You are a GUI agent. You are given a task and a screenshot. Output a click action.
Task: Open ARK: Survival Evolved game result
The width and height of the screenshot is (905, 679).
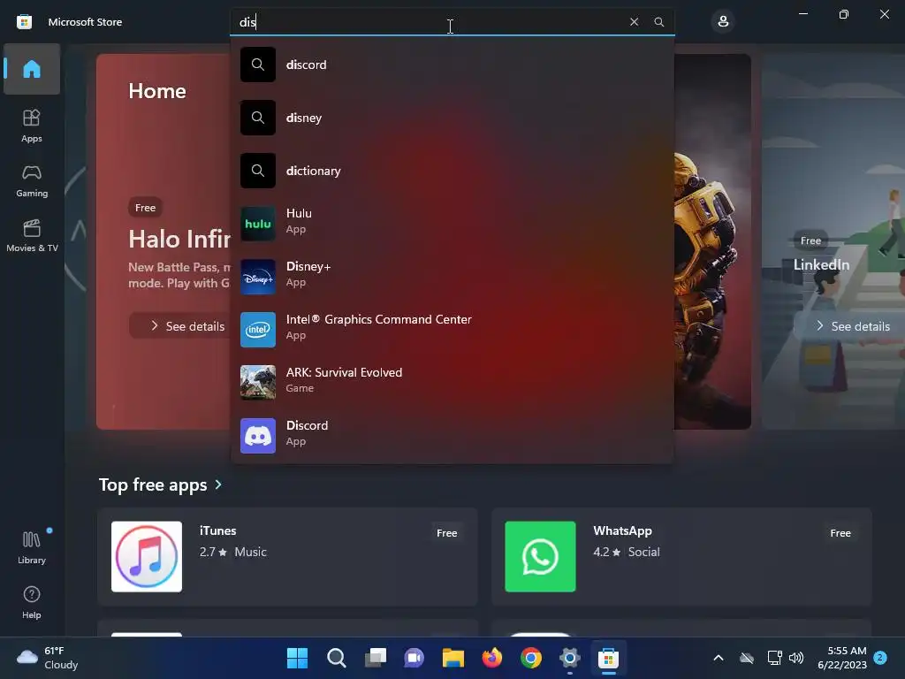(x=452, y=383)
